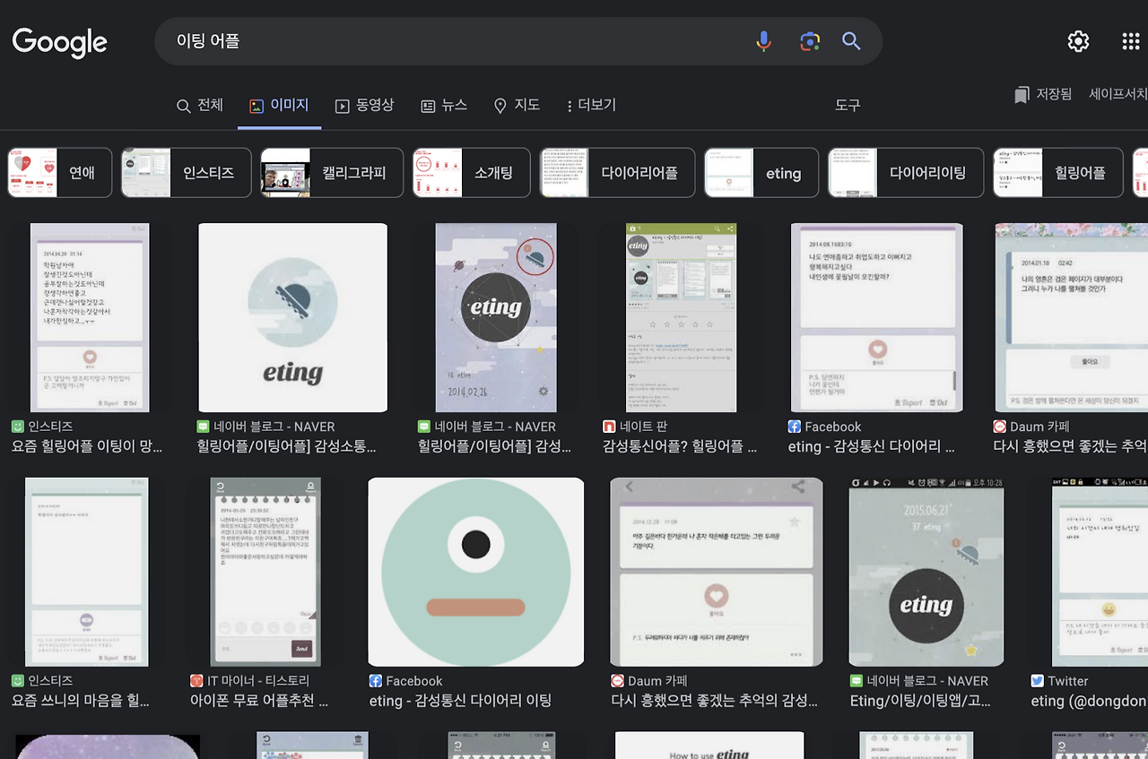Open the 도구 search tools
This screenshot has height=759, width=1148.
pyautogui.click(x=848, y=106)
